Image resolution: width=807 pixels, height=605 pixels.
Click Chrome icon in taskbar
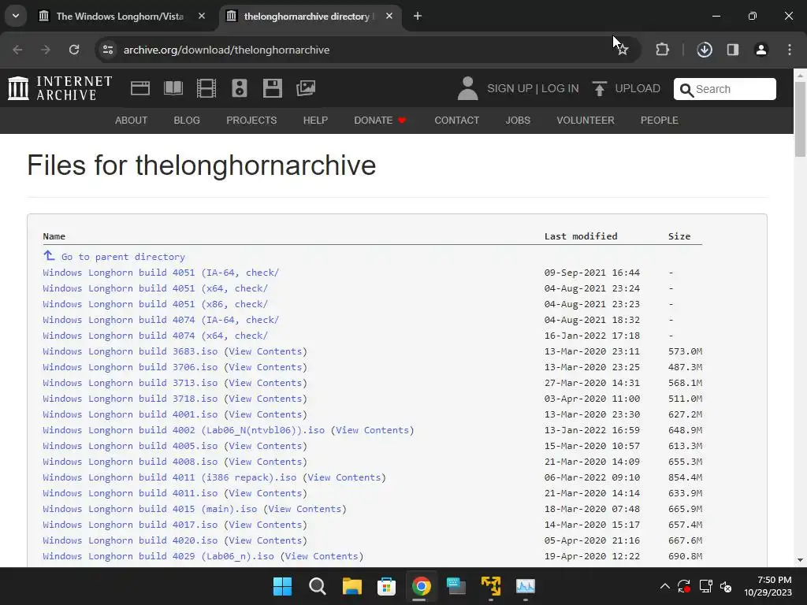coord(421,586)
